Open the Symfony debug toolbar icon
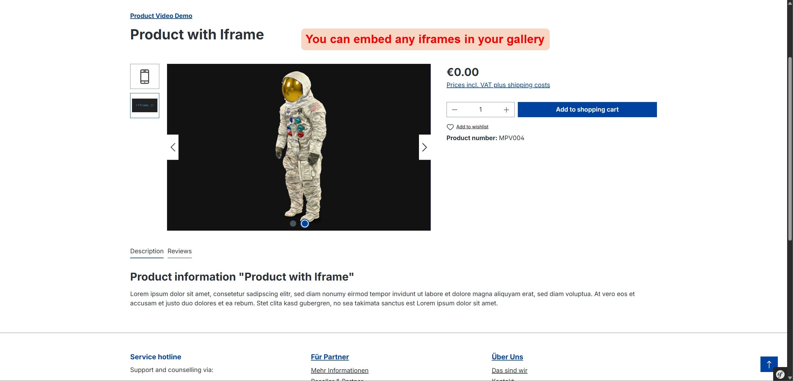 tap(780, 374)
